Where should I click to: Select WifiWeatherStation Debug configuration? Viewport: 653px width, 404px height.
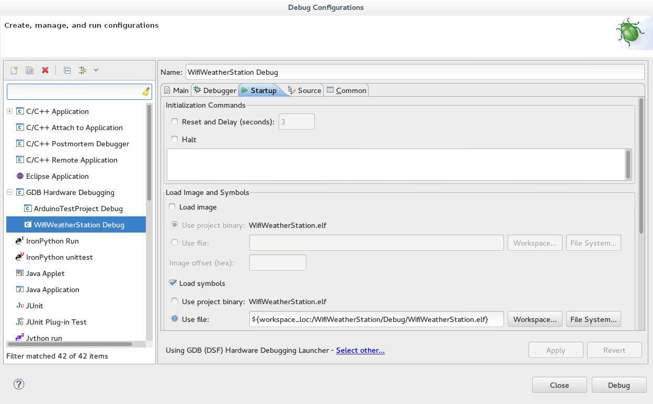76,225
